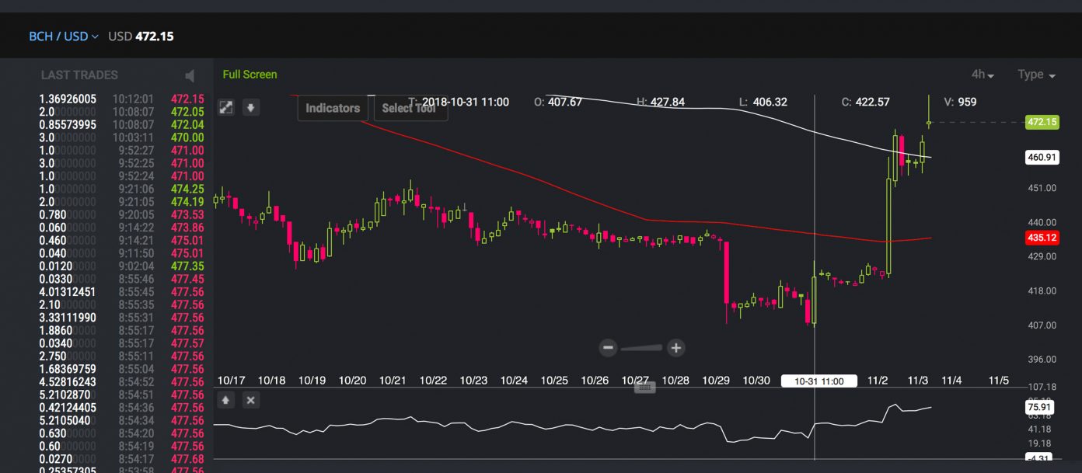The height and width of the screenshot is (473, 1082).
Task: Click the Full Screen link
Action: [250, 75]
